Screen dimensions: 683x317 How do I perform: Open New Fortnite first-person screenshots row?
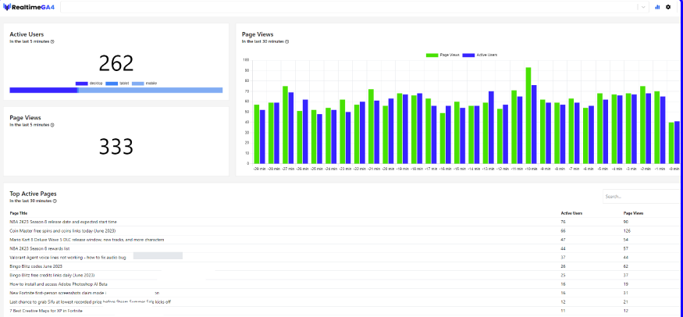(342, 293)
